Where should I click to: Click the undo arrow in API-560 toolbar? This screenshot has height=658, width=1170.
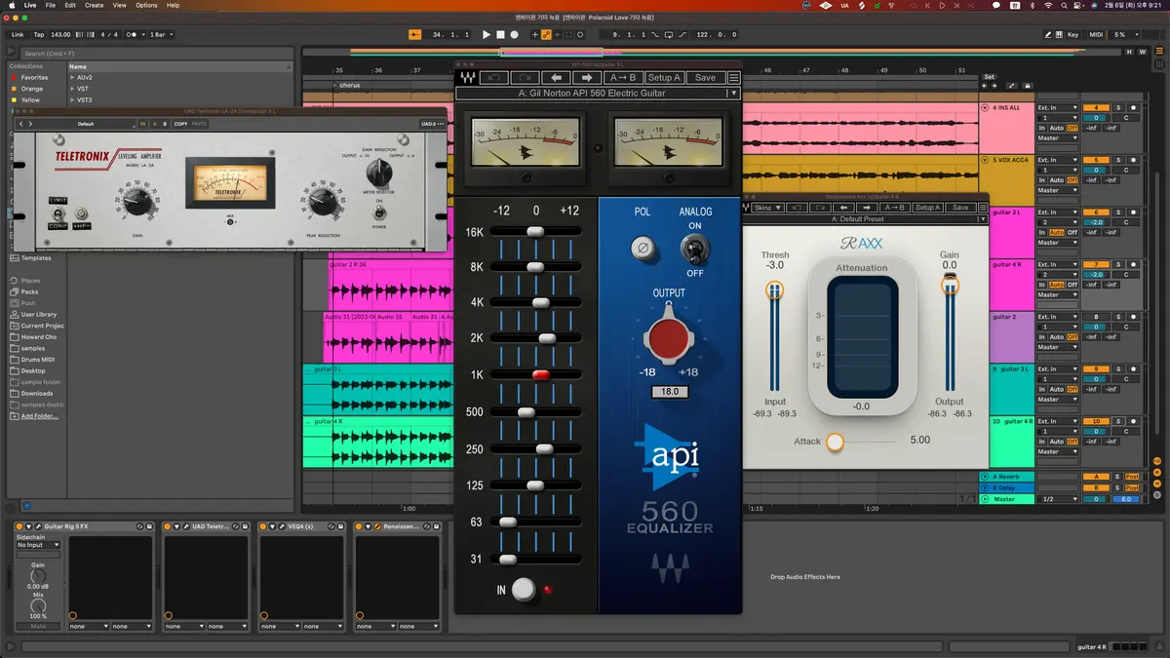click(x=494, y=78)
